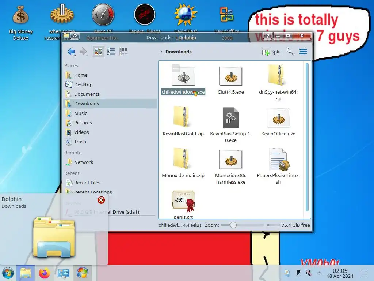This screenshot has width=374, height=281.
Task: Select the Monoxidex86.harmless.exe file icon
Action: pyautogui.click(x=231, y=160)
